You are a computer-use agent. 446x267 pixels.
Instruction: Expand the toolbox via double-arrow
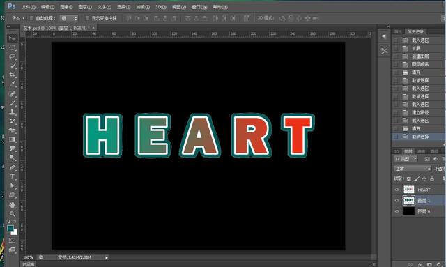coord(8,26)
